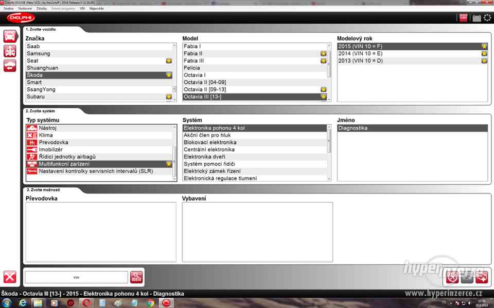Click the leftmost diagnostic icon at bottom right
494x308 pixels.
[x=452, y=277]
